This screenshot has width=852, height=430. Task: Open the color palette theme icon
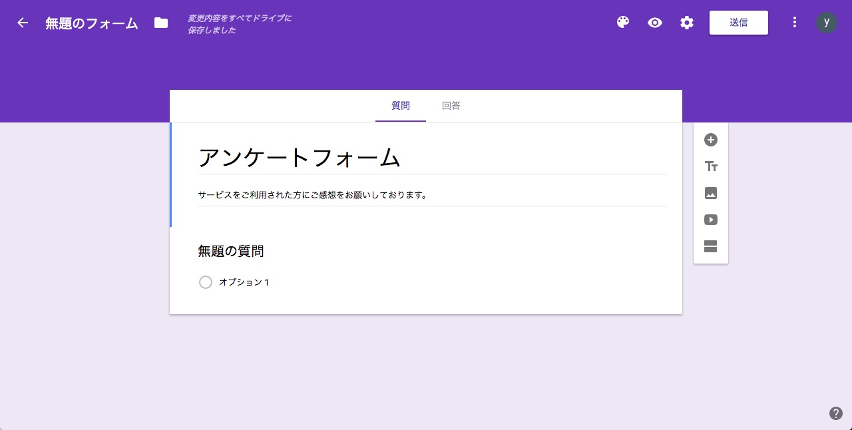pyautogui.click(x=623, y=23)
